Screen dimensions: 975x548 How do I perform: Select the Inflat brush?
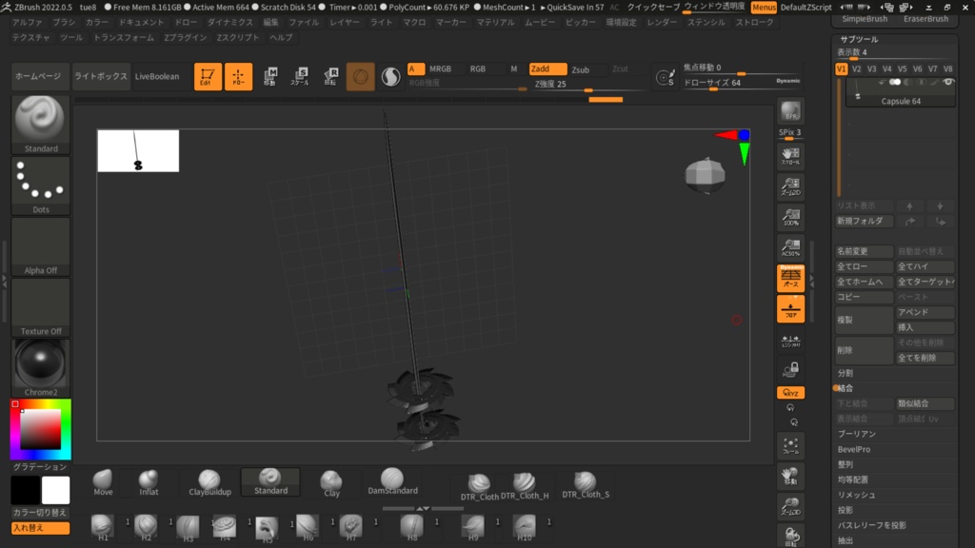(149, 482)
